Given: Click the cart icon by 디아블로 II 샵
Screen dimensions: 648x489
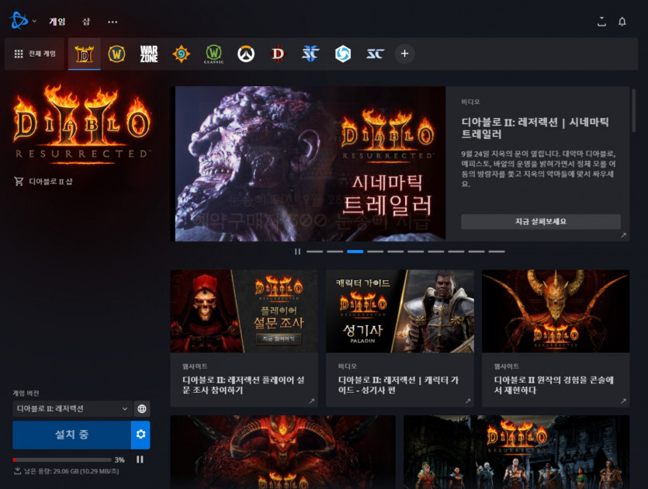Looking at the screenshot, I should pos(19,181).
